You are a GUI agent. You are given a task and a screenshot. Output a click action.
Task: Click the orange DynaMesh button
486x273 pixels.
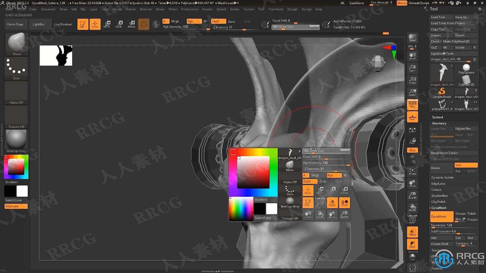pyautogui.click(x=442, y=217)
